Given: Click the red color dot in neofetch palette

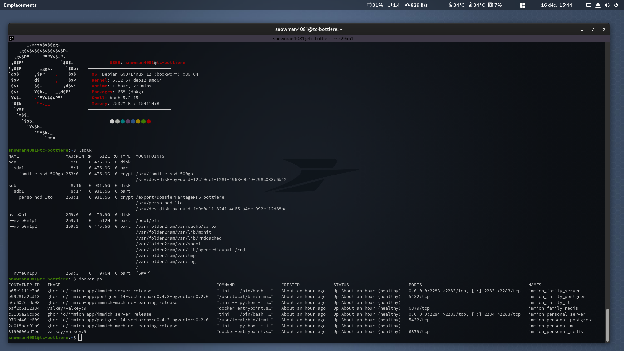Looking at the screenshot, I should pyautogui.click(x=149, y=122).
